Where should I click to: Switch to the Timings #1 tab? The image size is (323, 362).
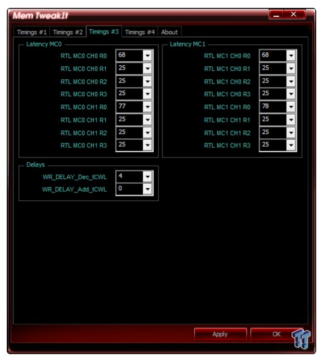click(32, 32)
